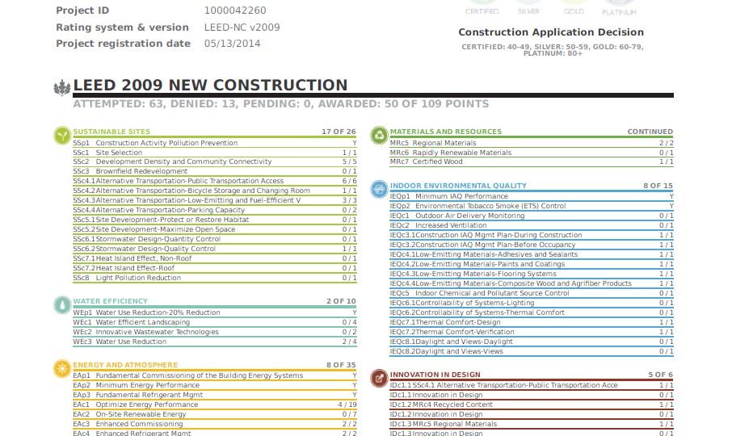This screenshot has height=436, width=732.
Task: Click MRc5 Regional Materials row
Action: pyautogui.click(x=532, y=143)
